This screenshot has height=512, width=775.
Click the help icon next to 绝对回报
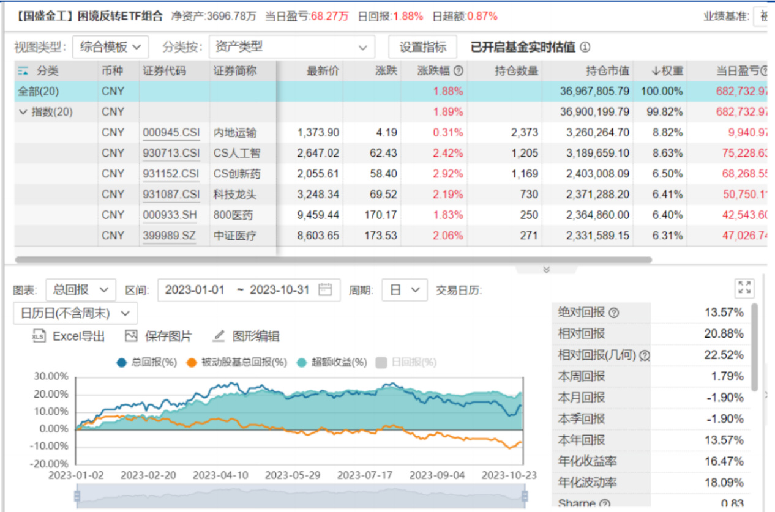614,313
